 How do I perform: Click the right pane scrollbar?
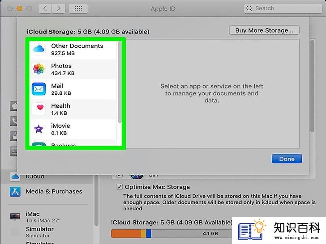tap(312, 86)
